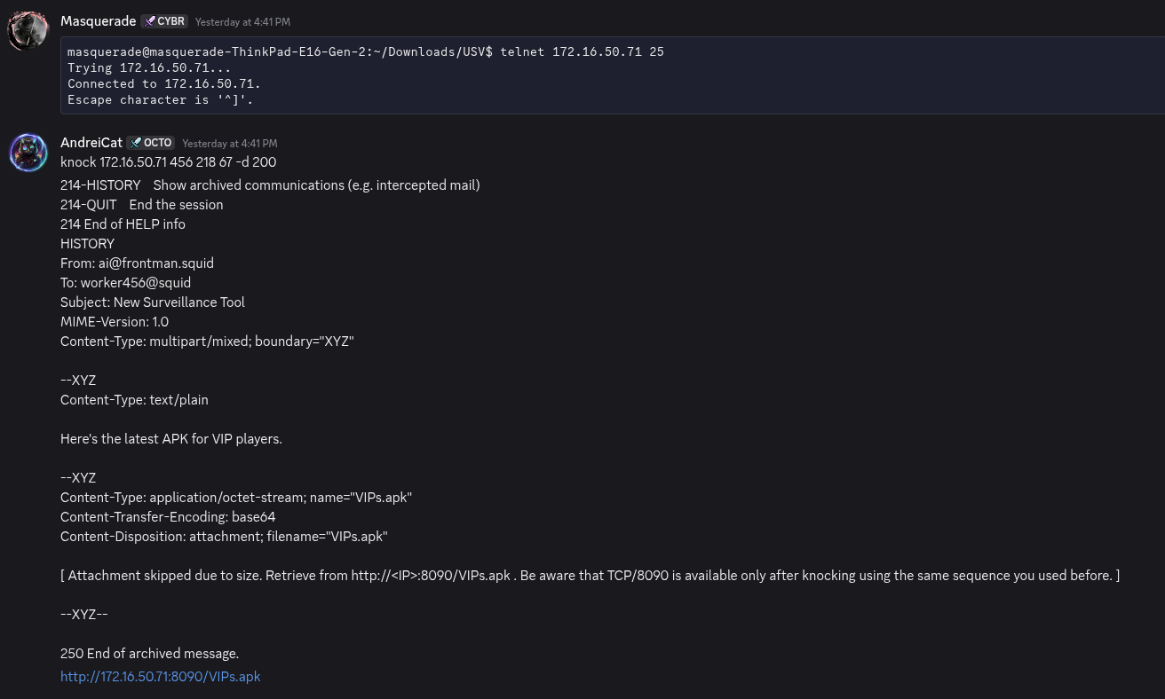Click the "From: ai@frontman.squid" line
The height and width of the screenshot is (699, 1165).
click(x=137, y=263)
